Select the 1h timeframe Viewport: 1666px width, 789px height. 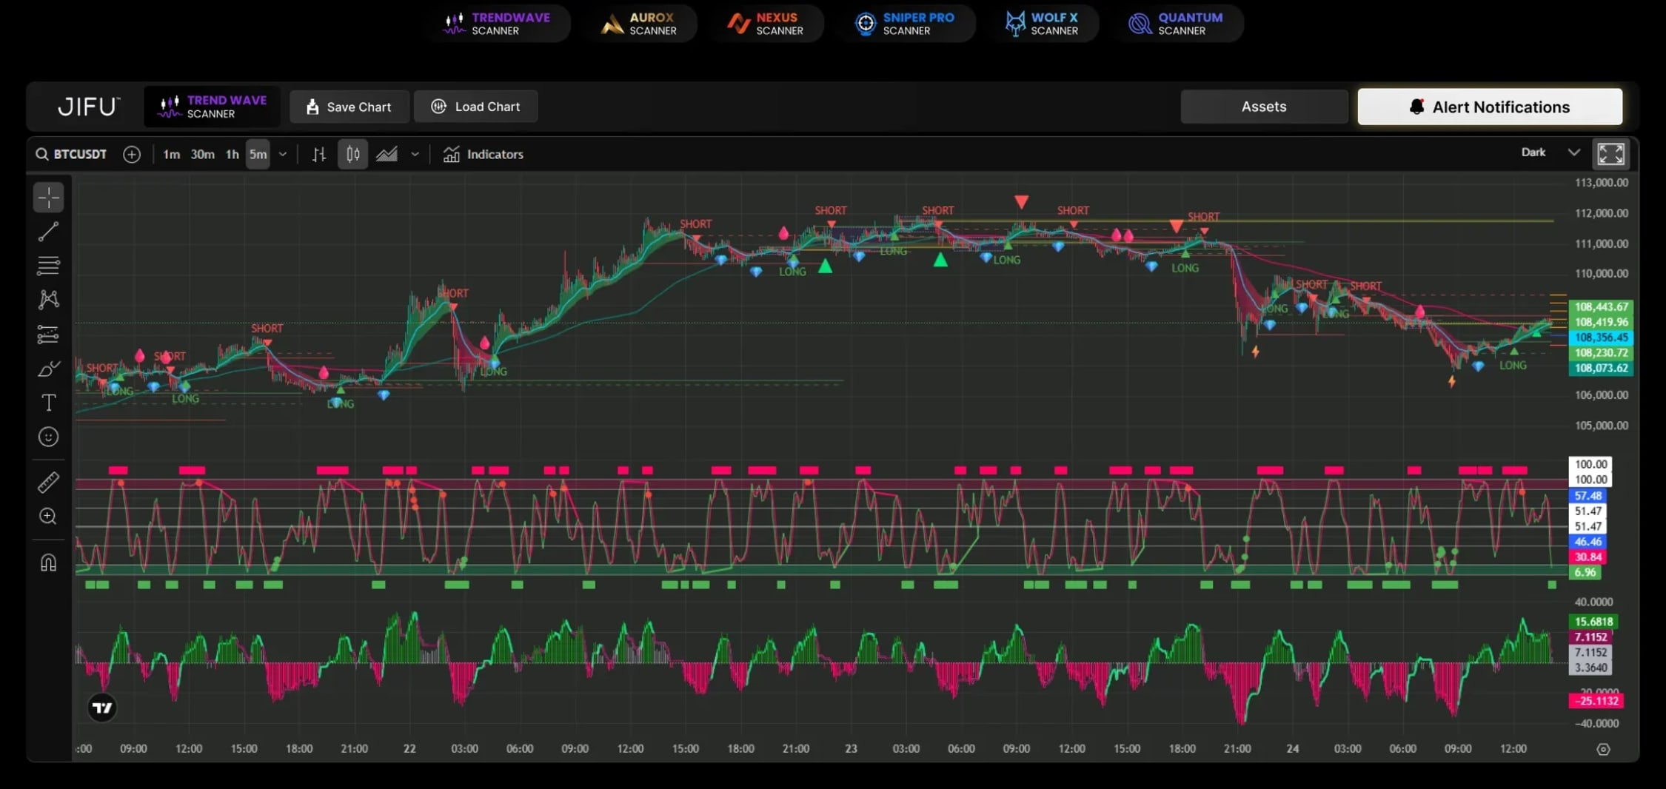pyautogui.click(x=232, y=154)
